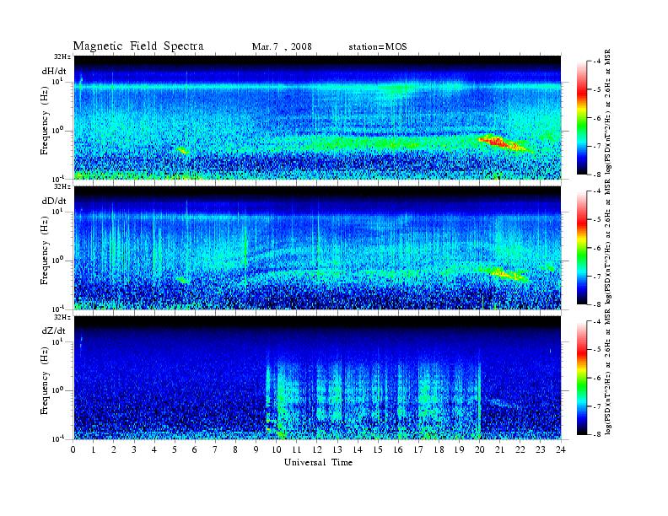
Task: Click hour 14 on the Universal Time axis
Action: (x=358, y=449)
